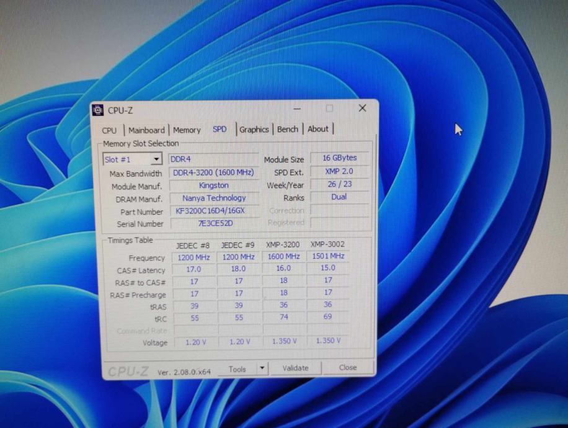This screenshot has width=568, height=428.
Task: Click the JEDEC #8 voltage 1.20 V cell
Action: click(196, 342)
